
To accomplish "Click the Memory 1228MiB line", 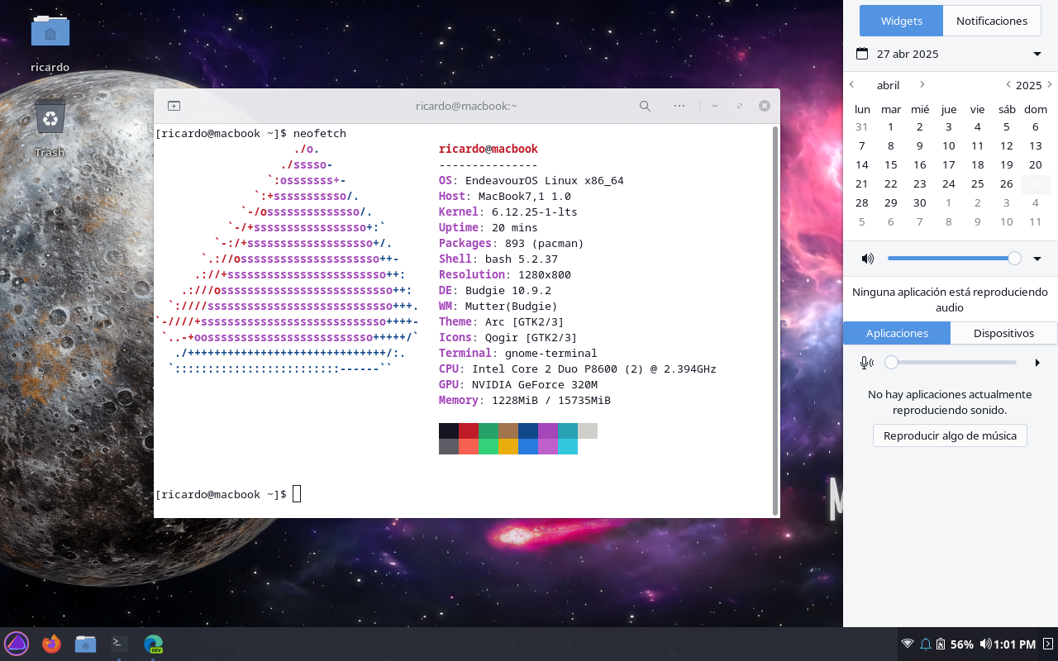I will coord(524,400).
